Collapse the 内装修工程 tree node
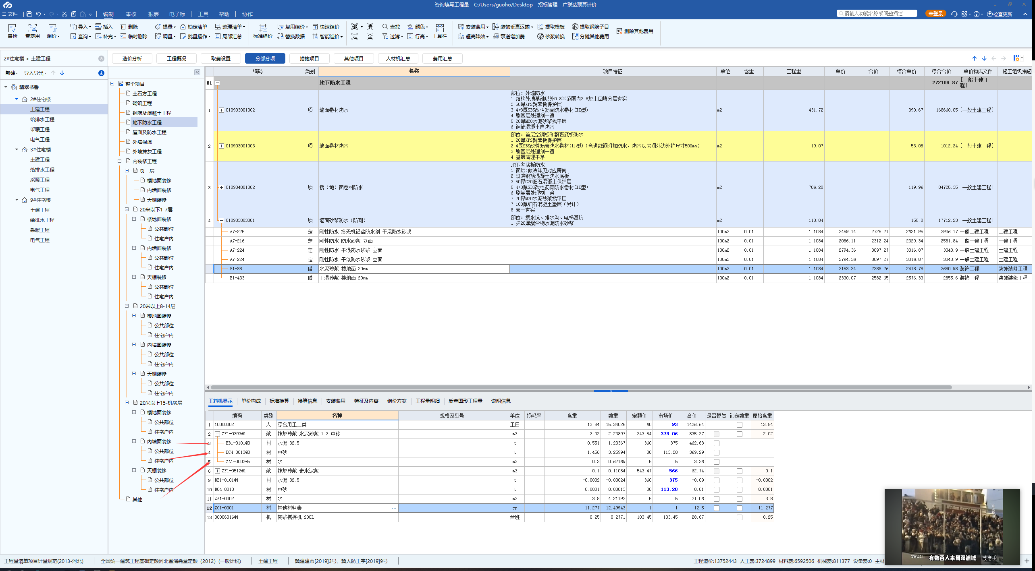The width and height of the screenshot is (1035, 571). pyautogui.click(x=120, y=161)
